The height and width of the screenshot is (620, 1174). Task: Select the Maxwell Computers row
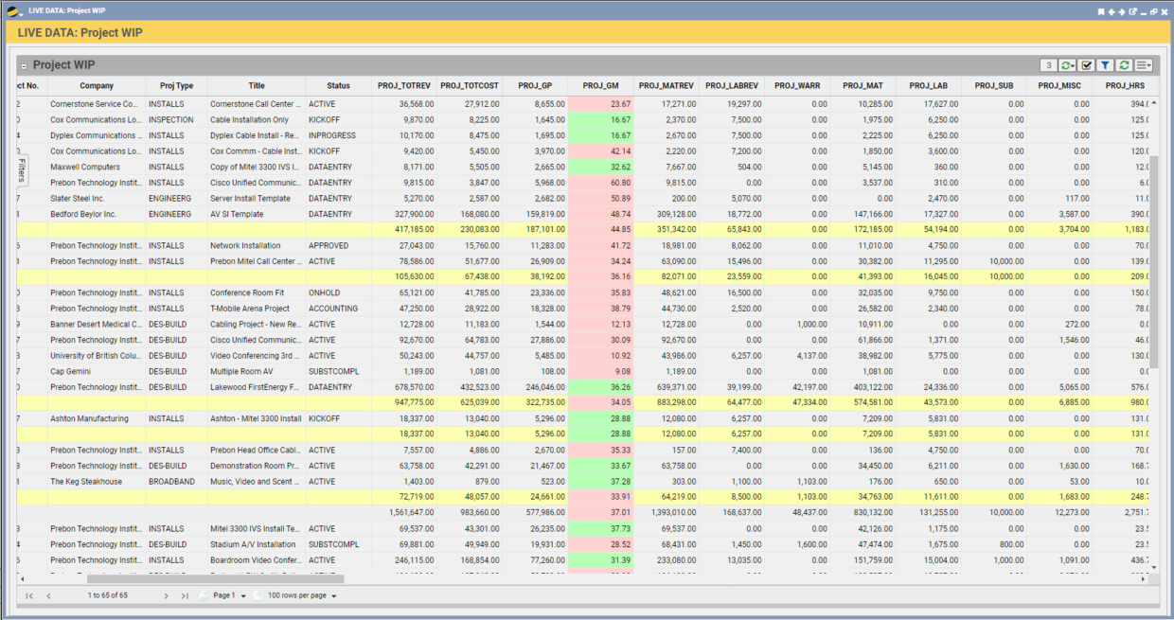[x=85, y=168]
